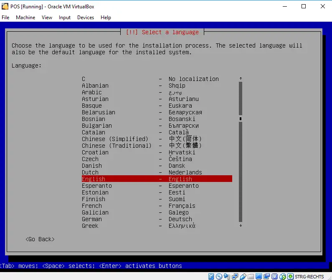Image resolution: width=332 pixels, height=280 pixels.
Task: Open the Input menu
Action: 65,18
